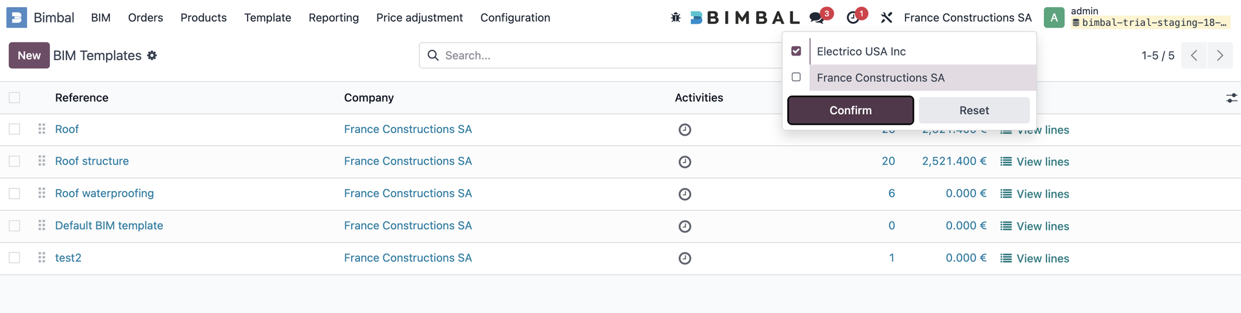This screenshot has height=313, width=1241.
Task: Click the Bimbal app logo icon
Action: click(17, 17)
